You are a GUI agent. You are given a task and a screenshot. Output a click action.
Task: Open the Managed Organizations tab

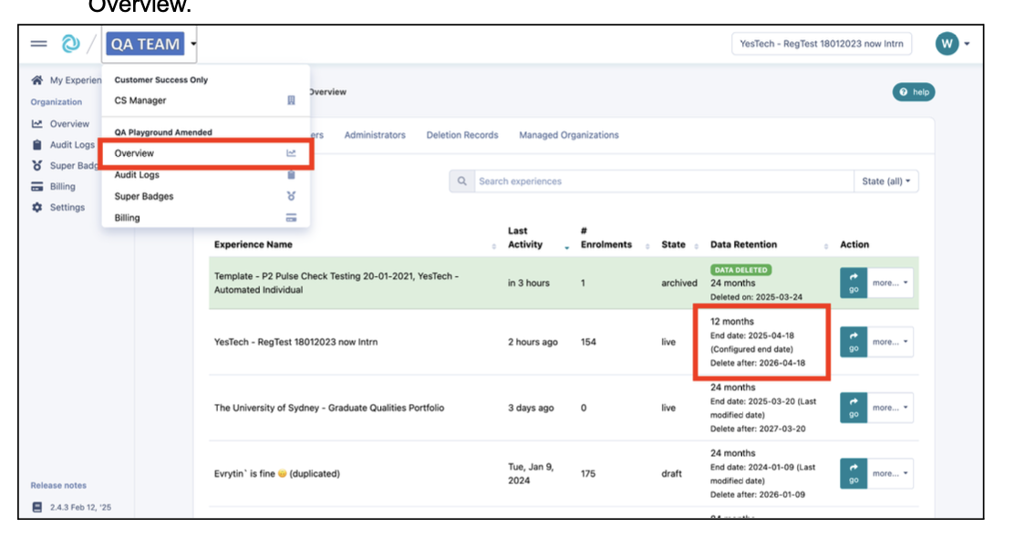coord(568,135)
